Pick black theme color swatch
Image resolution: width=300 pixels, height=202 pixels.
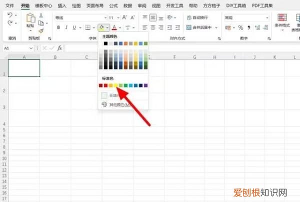(x=105, y=43)
